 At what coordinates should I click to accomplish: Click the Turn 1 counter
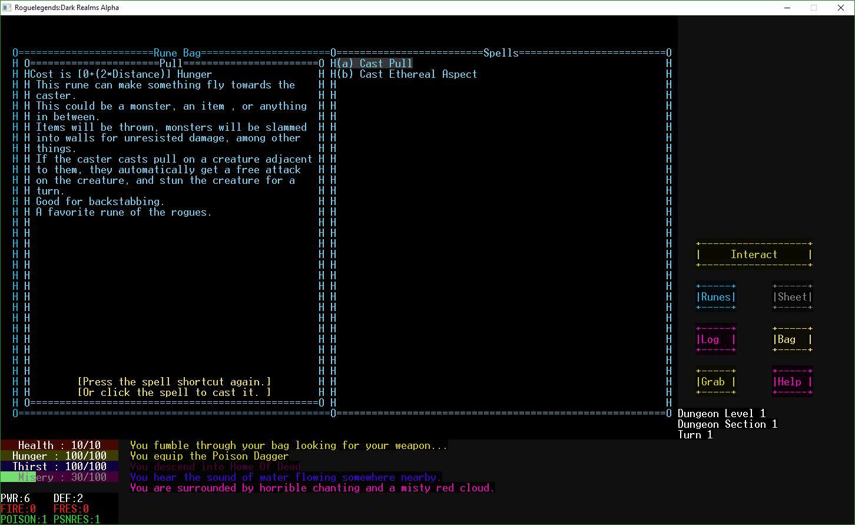coord(696,435)
